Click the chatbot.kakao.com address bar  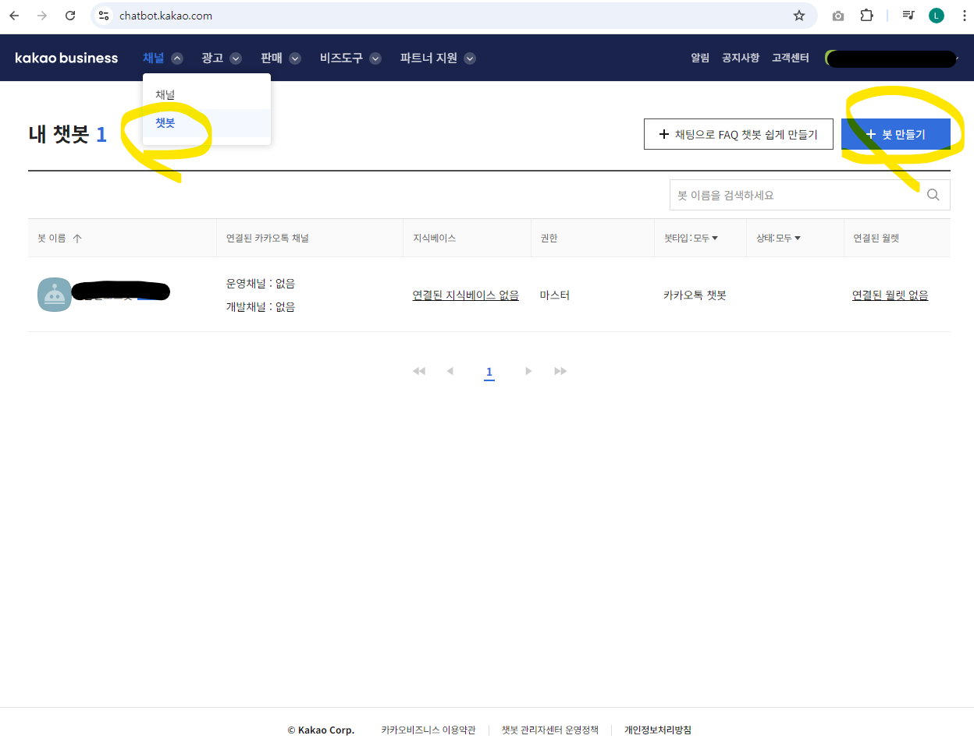pyautogui.click(x=453, y=16)
